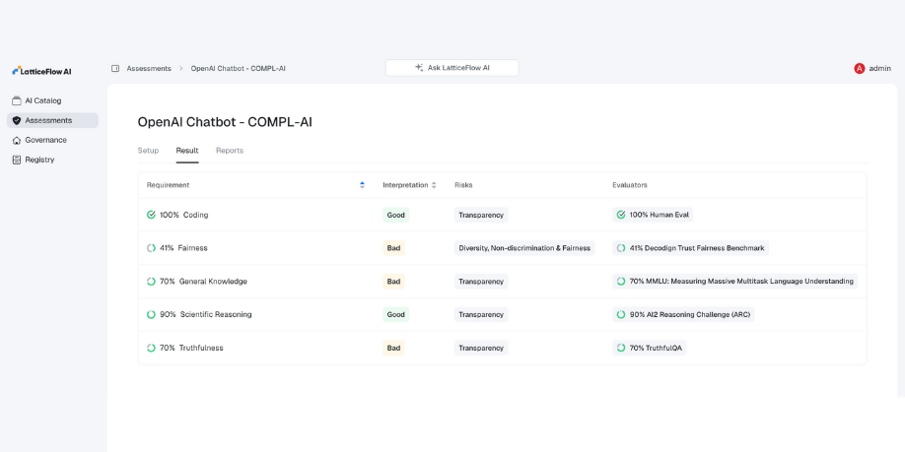This screenshot has width=905, height=452.
Task: Click the 100% Human Eval evaluator chip
Action: pyautogui.click(x=653, y=215)
